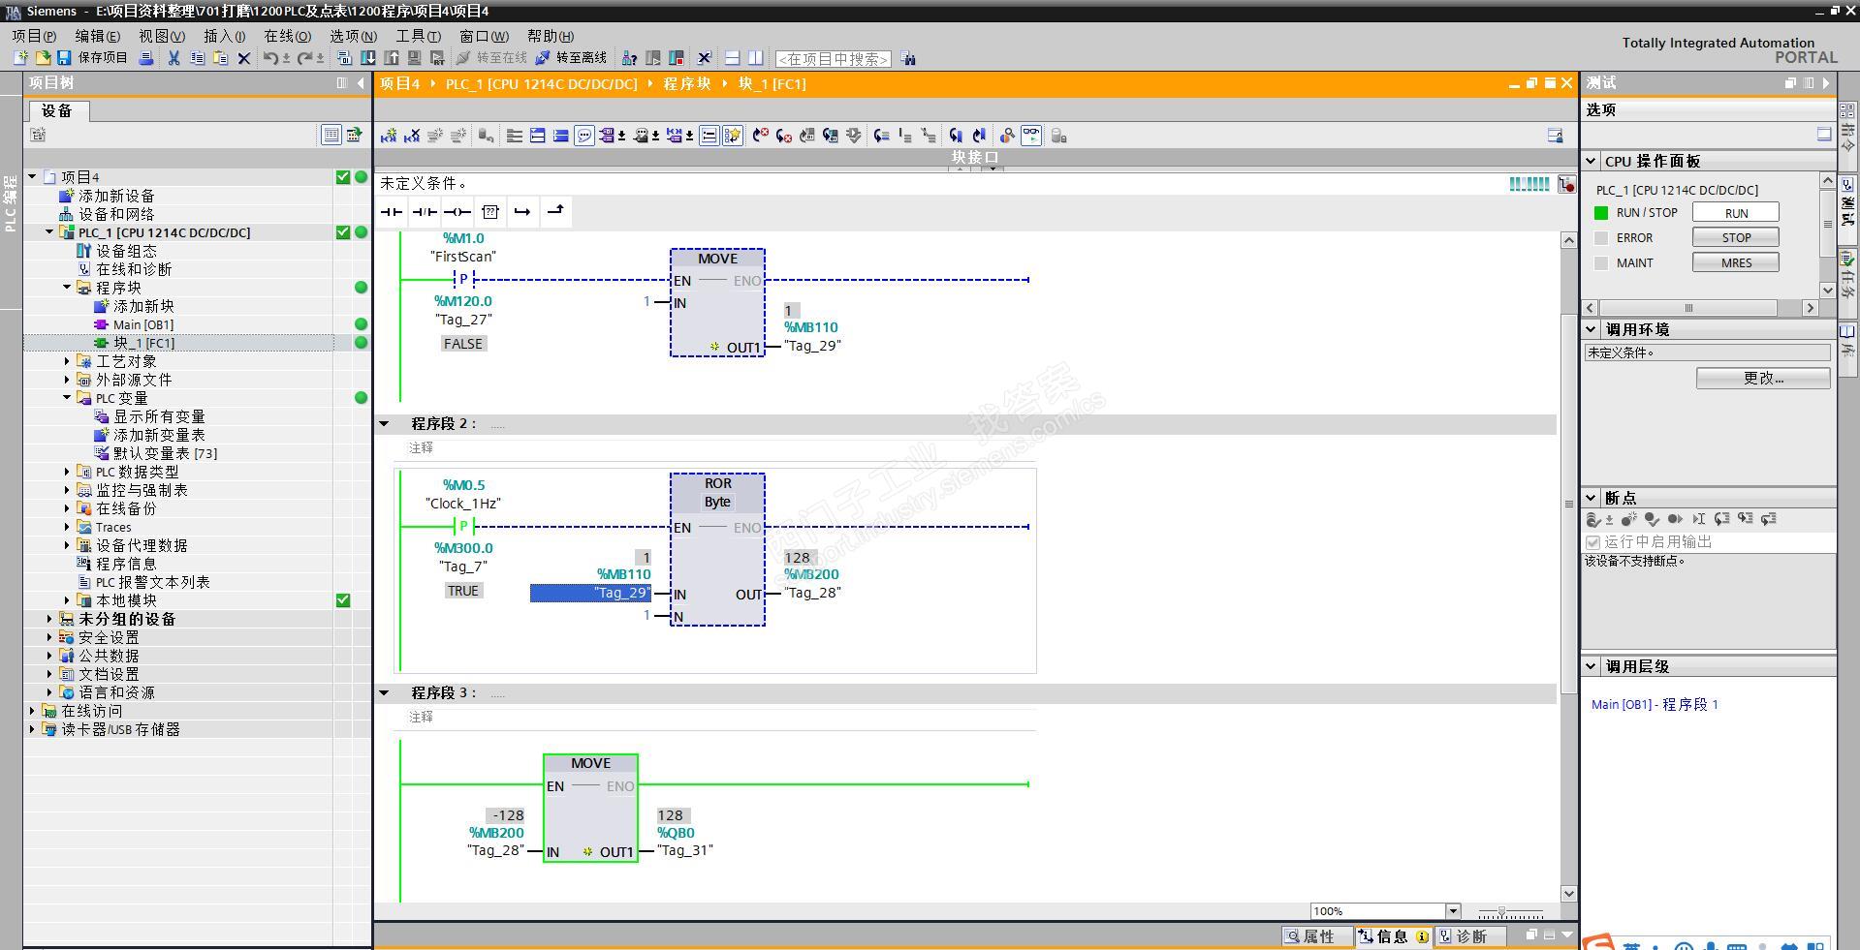
Task: Insert a normally closed contact
Action: tap(425, 211)
